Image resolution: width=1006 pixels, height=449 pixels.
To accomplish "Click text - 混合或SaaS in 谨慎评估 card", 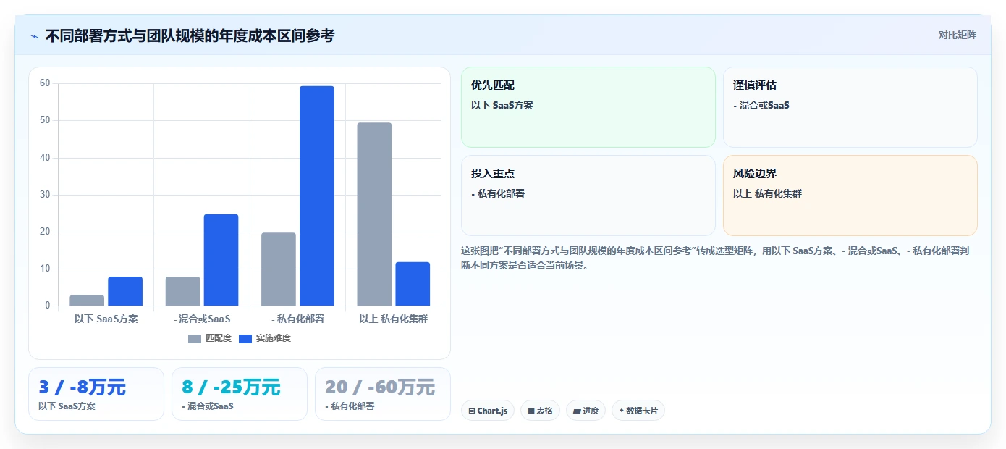I will point(761,105).
